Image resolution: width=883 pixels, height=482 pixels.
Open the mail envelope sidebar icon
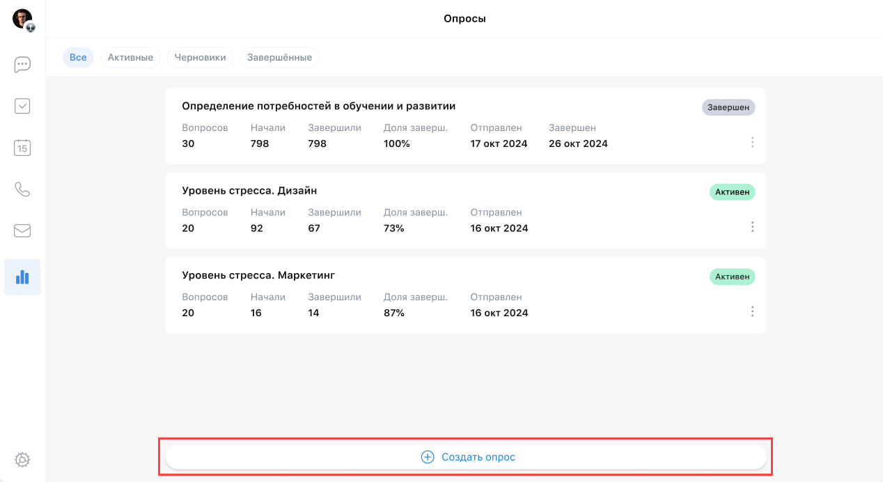(22, 231)
